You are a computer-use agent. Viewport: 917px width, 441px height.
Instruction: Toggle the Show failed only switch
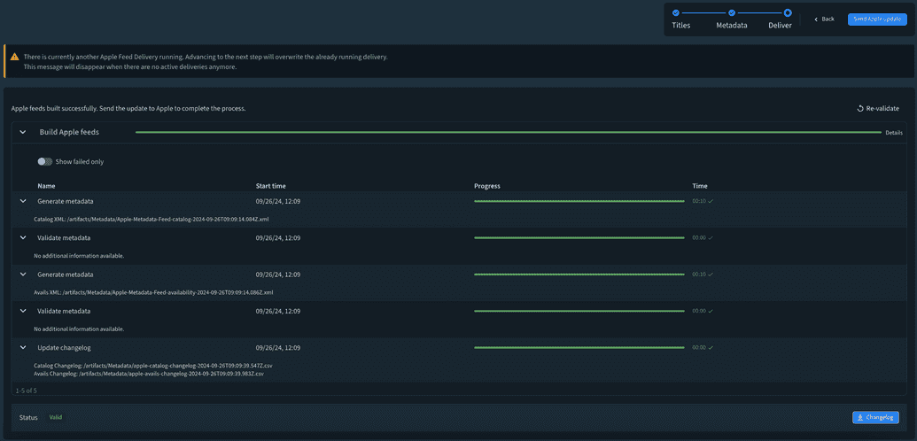pos(45,161)
